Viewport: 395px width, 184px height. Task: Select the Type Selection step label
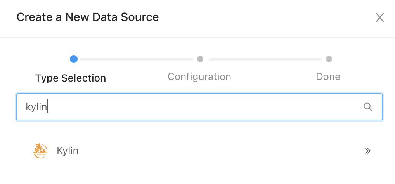(71, 78)
